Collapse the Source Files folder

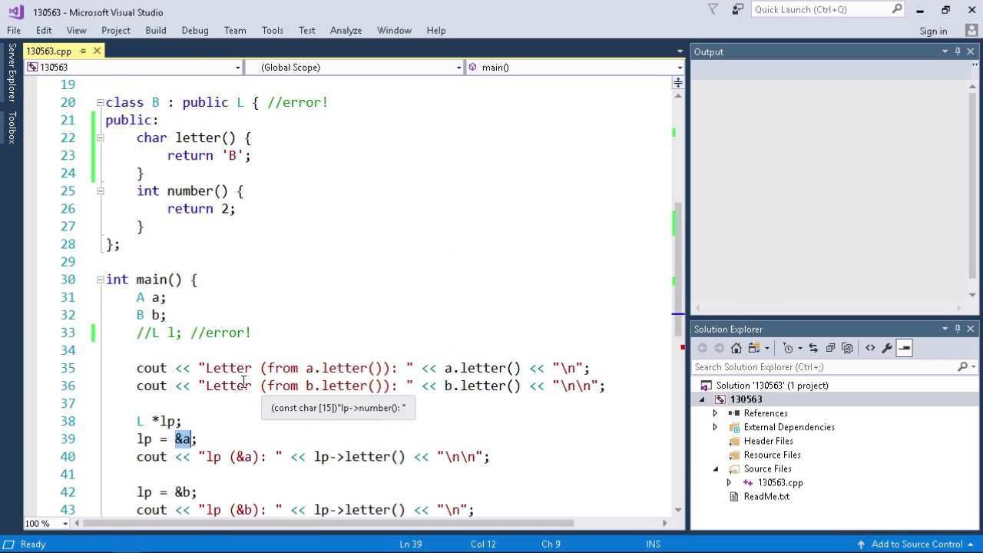point(715,469)
